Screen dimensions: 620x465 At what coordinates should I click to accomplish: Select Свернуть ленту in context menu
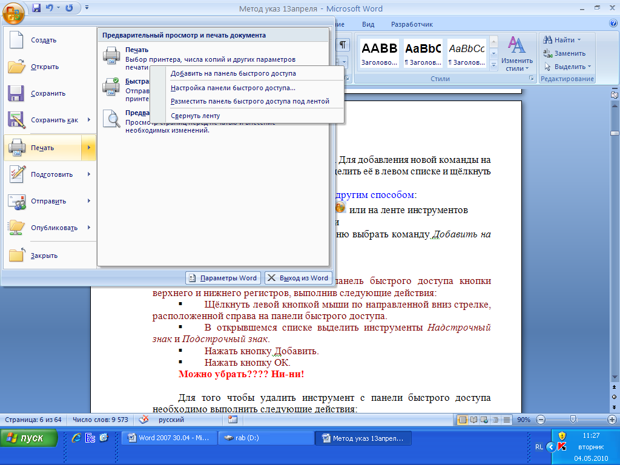point(247,116)
